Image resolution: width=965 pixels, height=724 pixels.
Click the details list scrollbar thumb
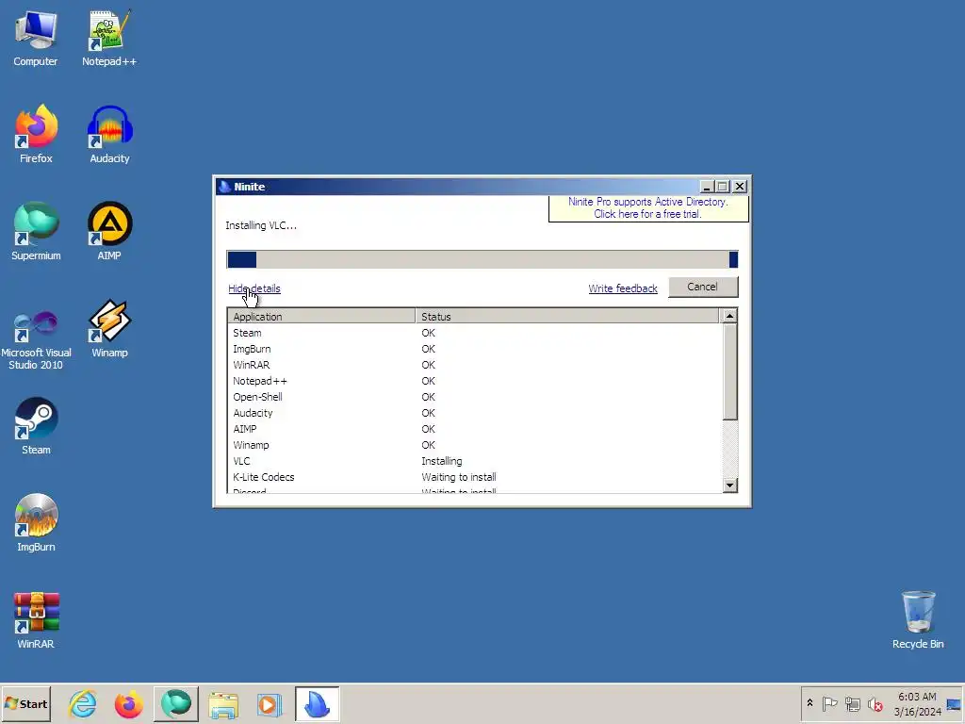point(730,371)
